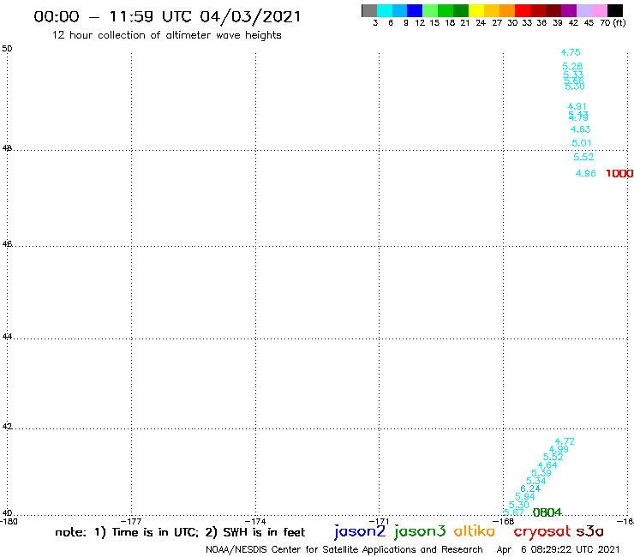
Task: Click the pink swatch in the legend
Action: pos(600,10)
